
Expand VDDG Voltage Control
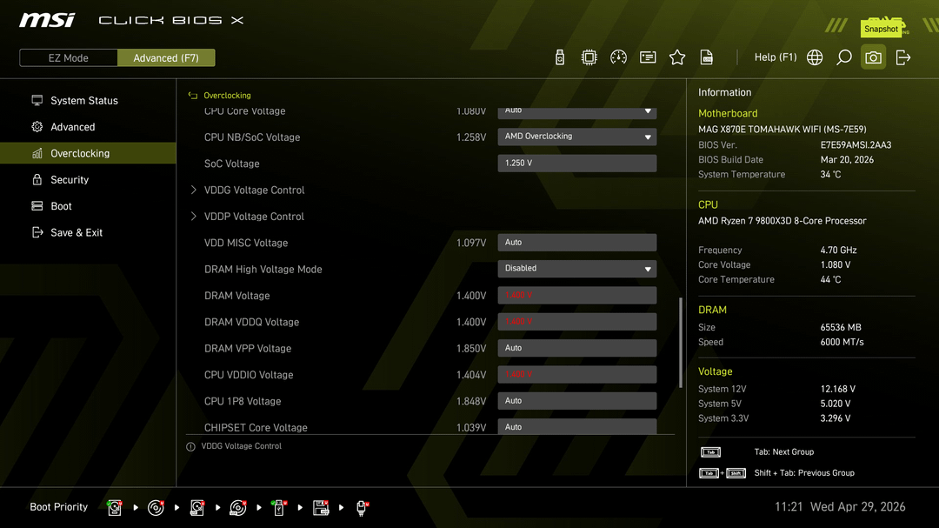click(x=254, y=190)
